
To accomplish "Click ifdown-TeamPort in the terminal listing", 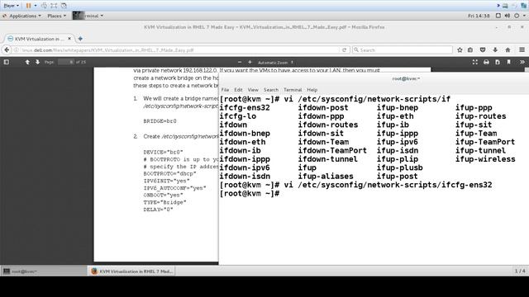I will pyautogui.click(x=332, y=150).
